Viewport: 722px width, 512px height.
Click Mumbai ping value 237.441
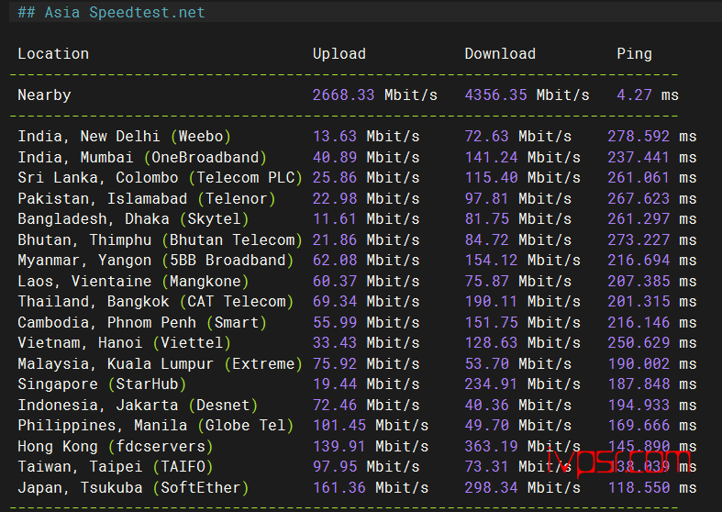pos(639,158)
